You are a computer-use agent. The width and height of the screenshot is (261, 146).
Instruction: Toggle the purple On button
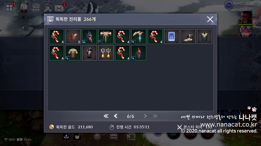coord(229,5)
